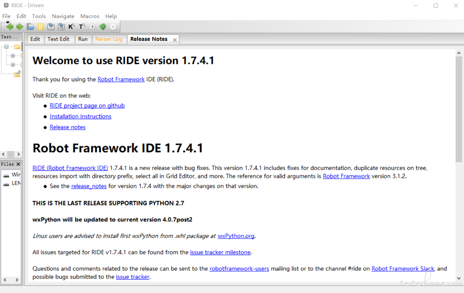464x293 pixels.
Task: Close the Files panel
Action: [x=18, y=164]
